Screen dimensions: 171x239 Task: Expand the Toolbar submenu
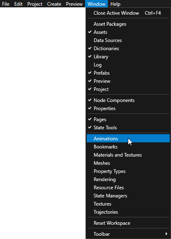128,234
